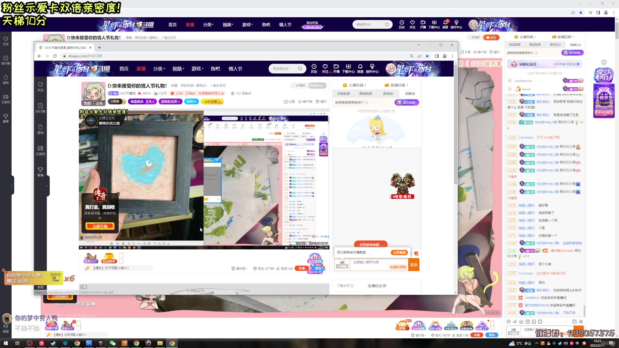Select 鱼吧 in front window navigation
619x348 pixels.
[x=215, y=69]
